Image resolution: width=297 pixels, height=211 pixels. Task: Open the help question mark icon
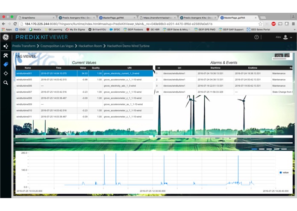(256, 37)
